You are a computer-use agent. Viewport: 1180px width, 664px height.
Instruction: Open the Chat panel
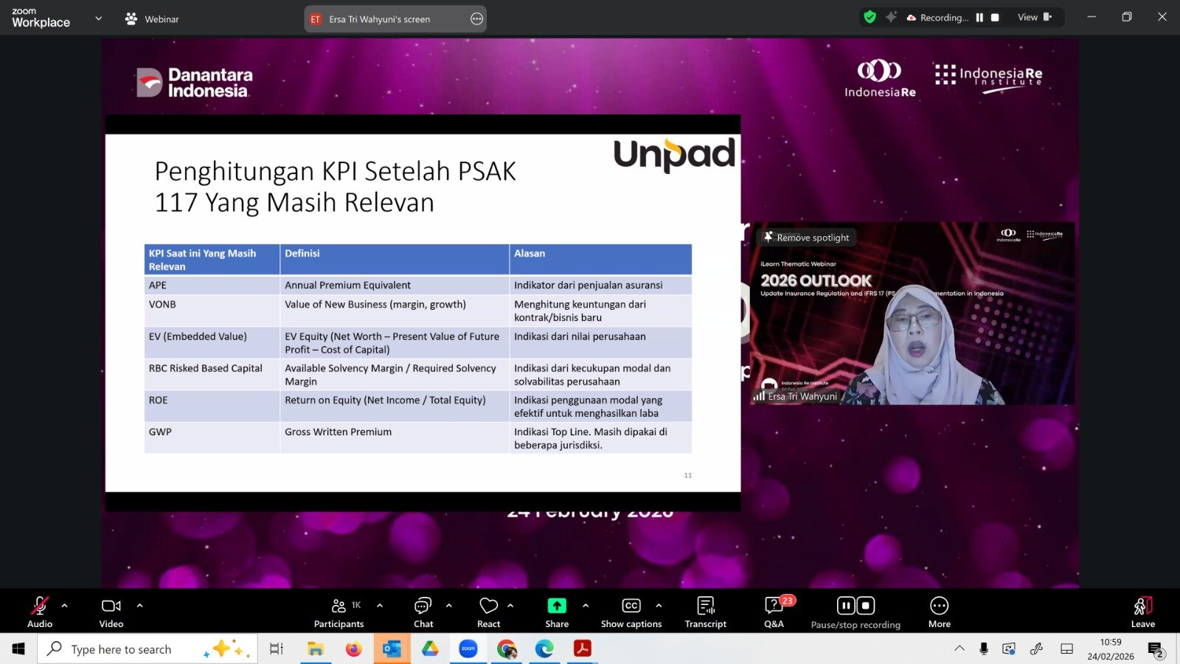pyautogui.click(x=423, y=612)
